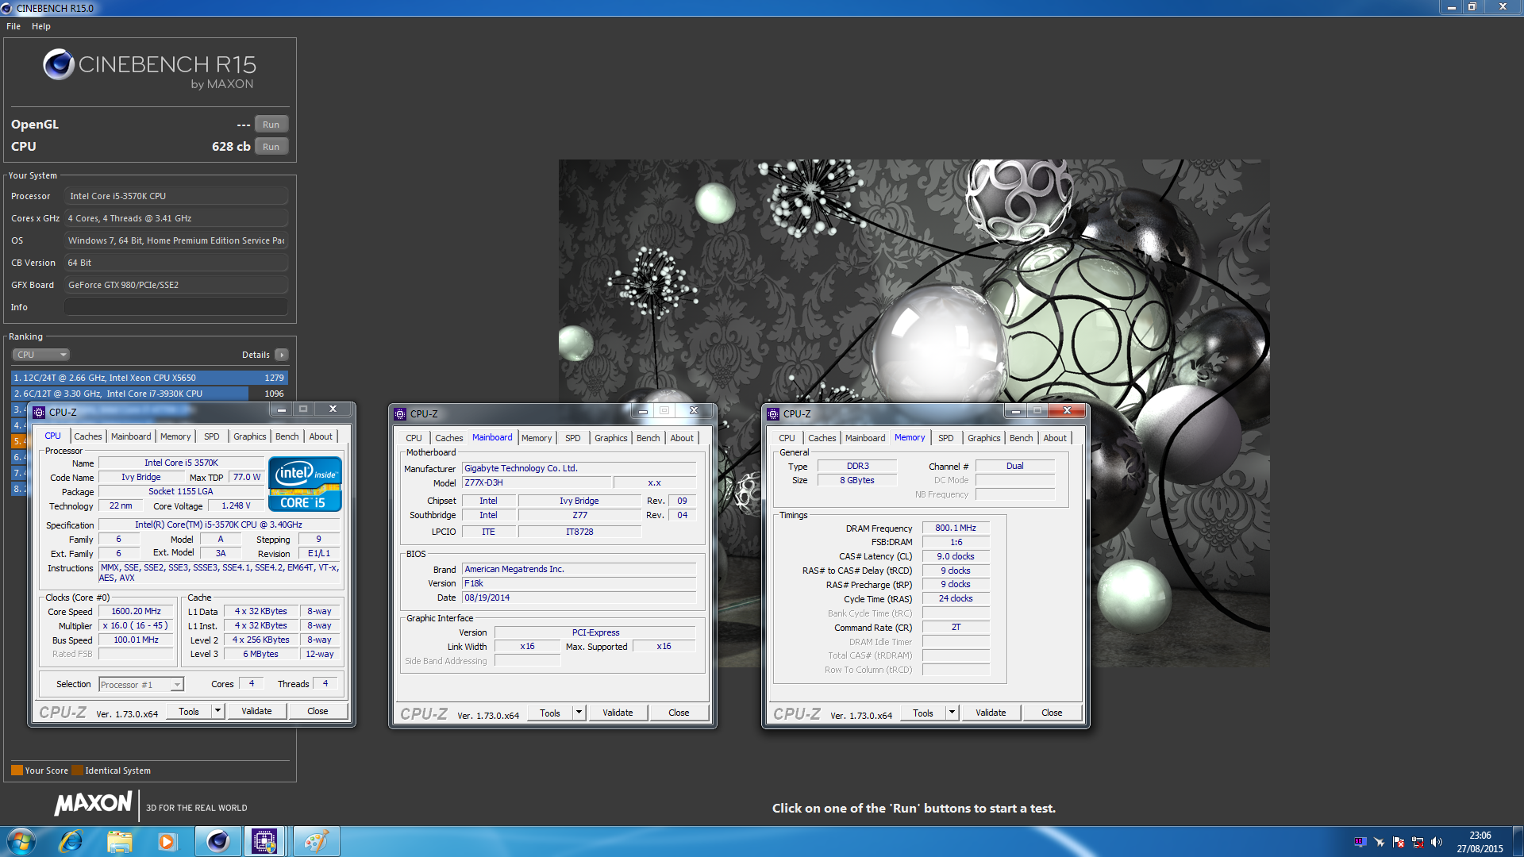Click Tools button in Memory CPU-Z
Viewport: 1524px width, 857px height.
(x=923, y=713)
